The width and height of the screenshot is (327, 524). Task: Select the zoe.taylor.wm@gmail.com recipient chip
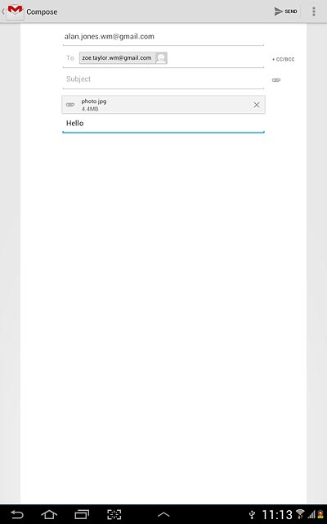click(123, 58)
